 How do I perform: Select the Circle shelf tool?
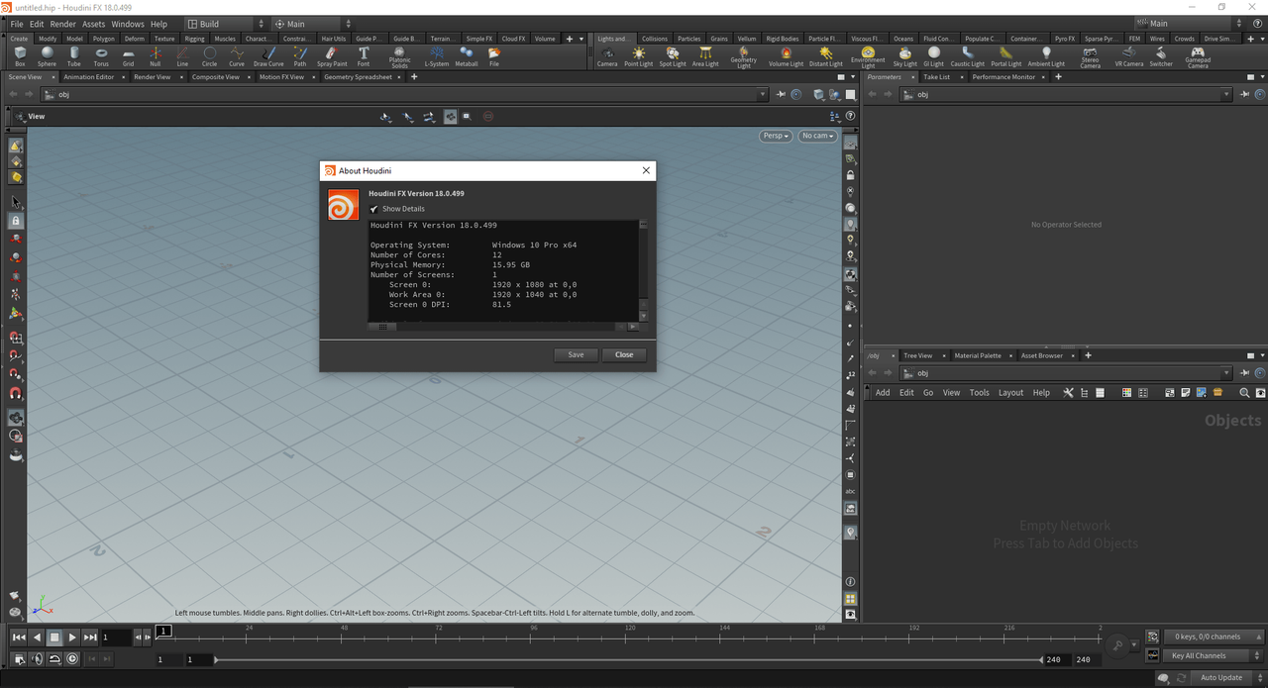(x=209, y=56)
